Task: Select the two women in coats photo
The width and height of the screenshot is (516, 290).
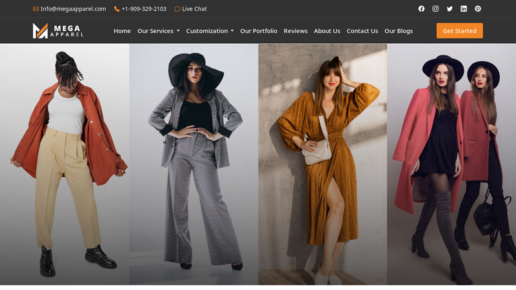Action: 451,164
